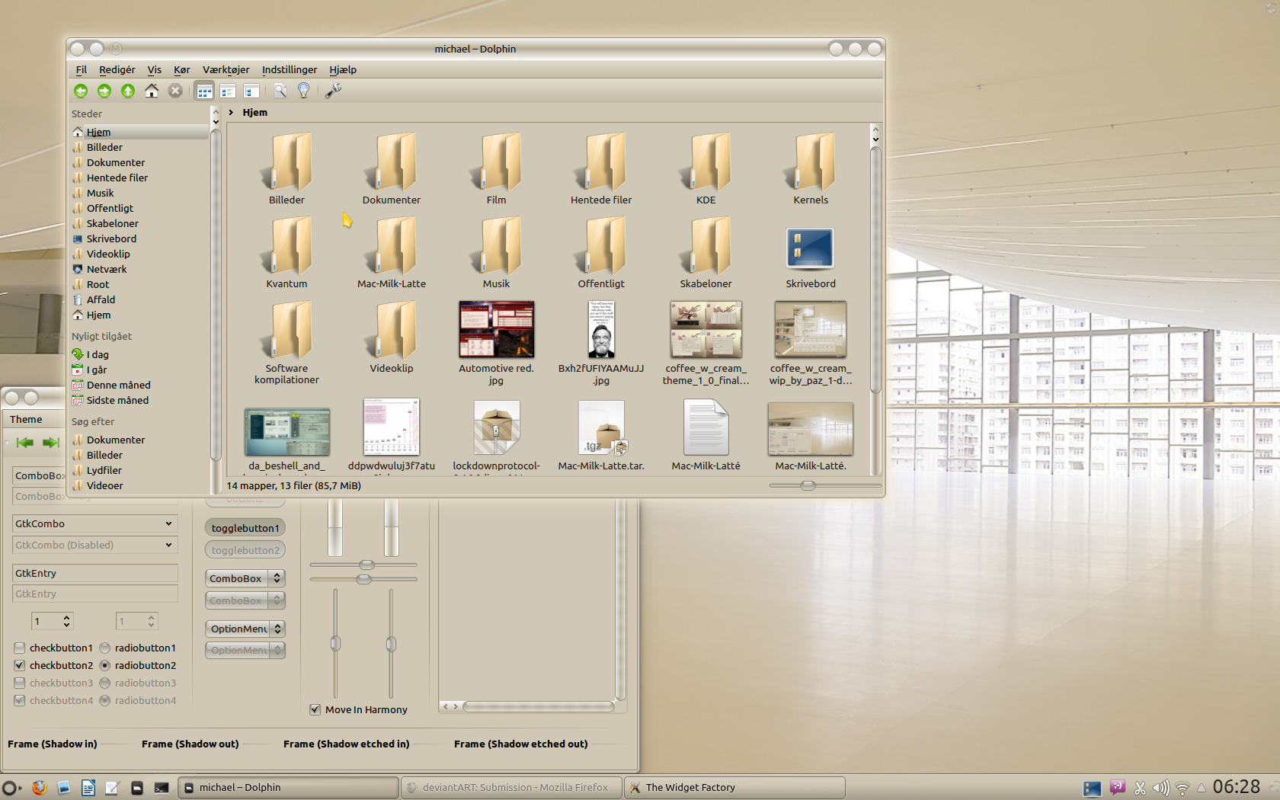Image resolution: width=1280 pixels, height=800 pixels.
Task: Click the left vertical slider in Widget Factory
Action: (335, 643)
